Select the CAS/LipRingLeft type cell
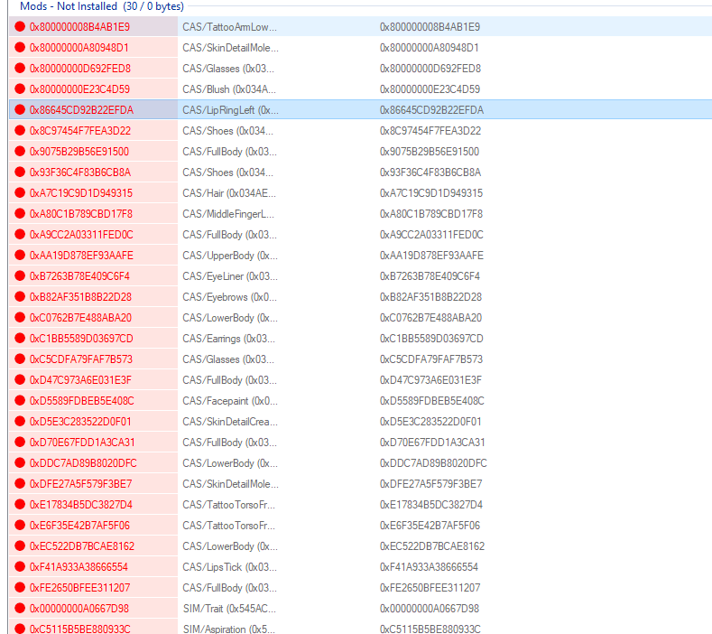 pyautogui.click(x=230, y=110)
